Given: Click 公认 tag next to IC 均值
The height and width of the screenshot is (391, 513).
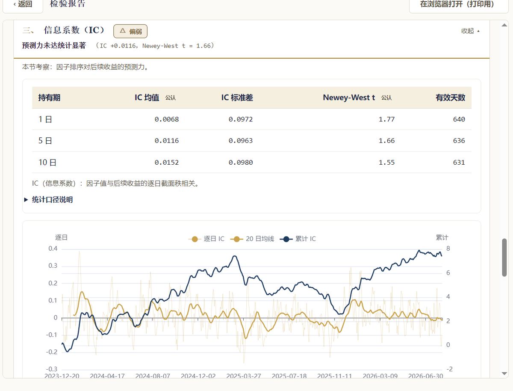Looking at the screenshot, I should (171, 98).
